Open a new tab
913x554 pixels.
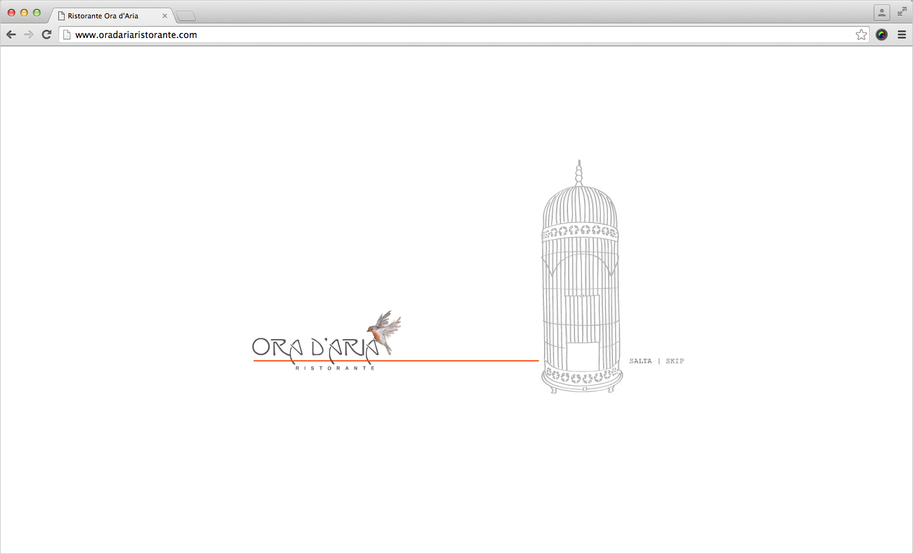coord(186,16)
